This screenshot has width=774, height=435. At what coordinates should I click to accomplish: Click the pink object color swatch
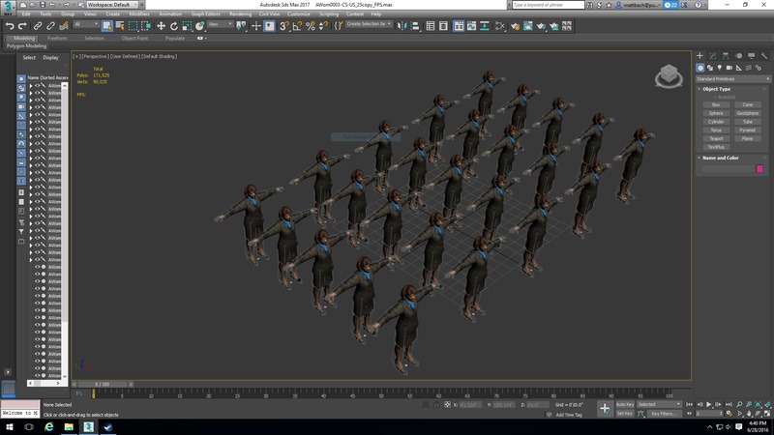coord(760,168)
